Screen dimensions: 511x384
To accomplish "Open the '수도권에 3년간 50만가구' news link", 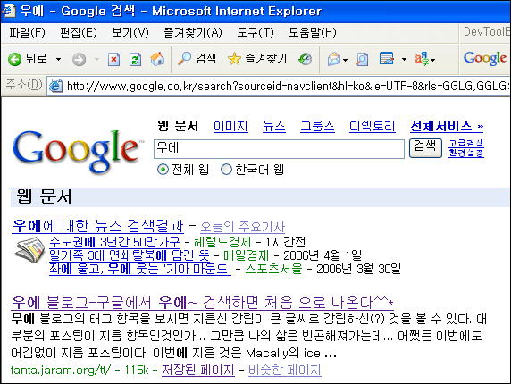I will click(x=114, y=242).
